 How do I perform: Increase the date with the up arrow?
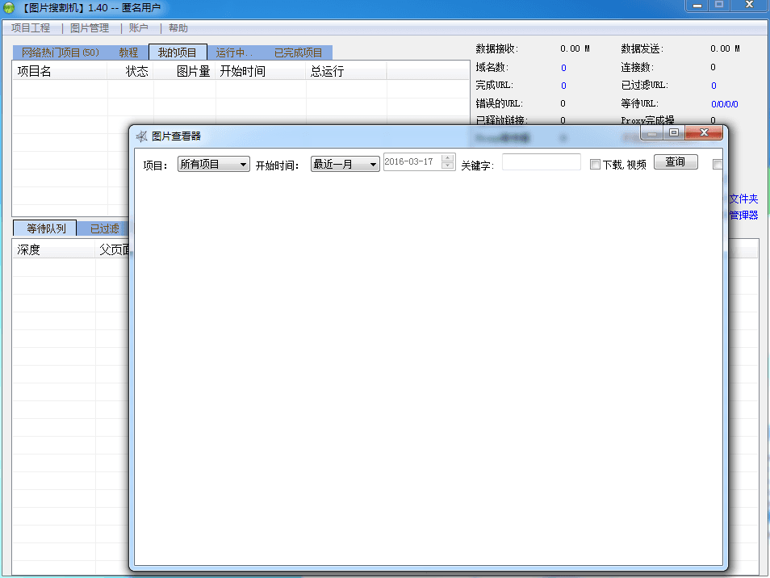pos(448,158)
